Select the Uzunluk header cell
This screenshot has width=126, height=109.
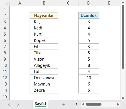89,16
